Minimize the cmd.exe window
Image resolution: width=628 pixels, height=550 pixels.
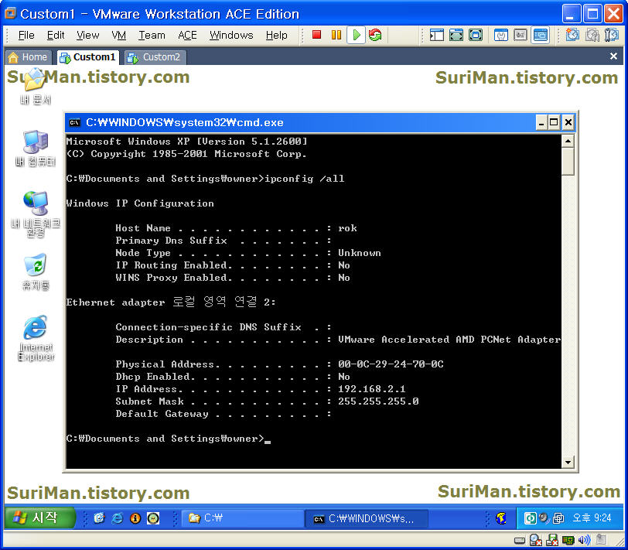tap(541, 122)
